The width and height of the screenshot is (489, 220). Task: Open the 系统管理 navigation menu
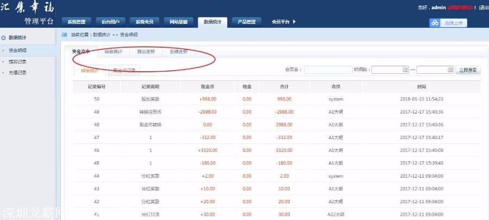(x=77, y=22)
